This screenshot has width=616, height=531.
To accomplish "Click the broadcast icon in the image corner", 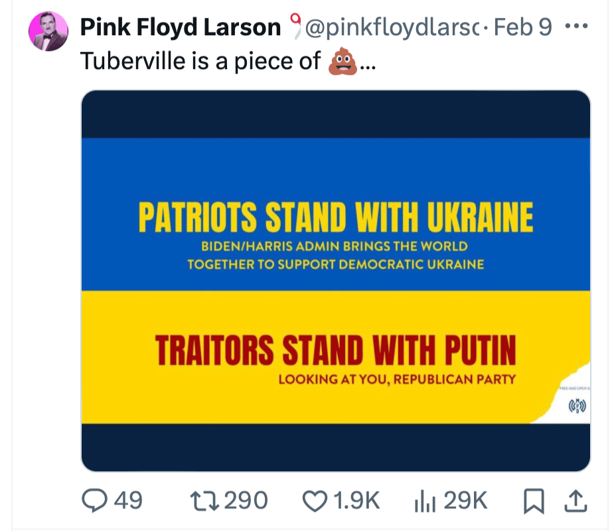I will click(x=577, y=405).
